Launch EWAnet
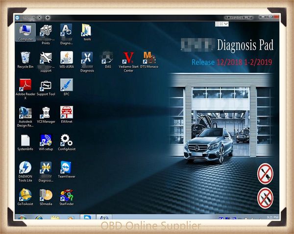 [x=67, y=115]
